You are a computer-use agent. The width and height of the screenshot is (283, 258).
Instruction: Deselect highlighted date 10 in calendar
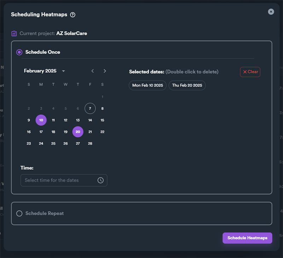(41, 120)
